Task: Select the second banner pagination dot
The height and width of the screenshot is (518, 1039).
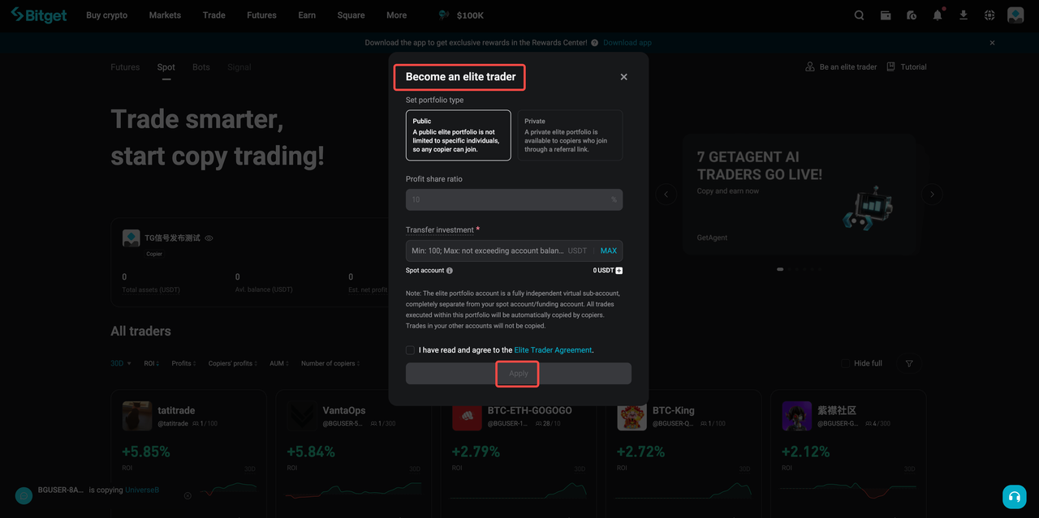Action: pyautogui.click(x=790, y=268)
